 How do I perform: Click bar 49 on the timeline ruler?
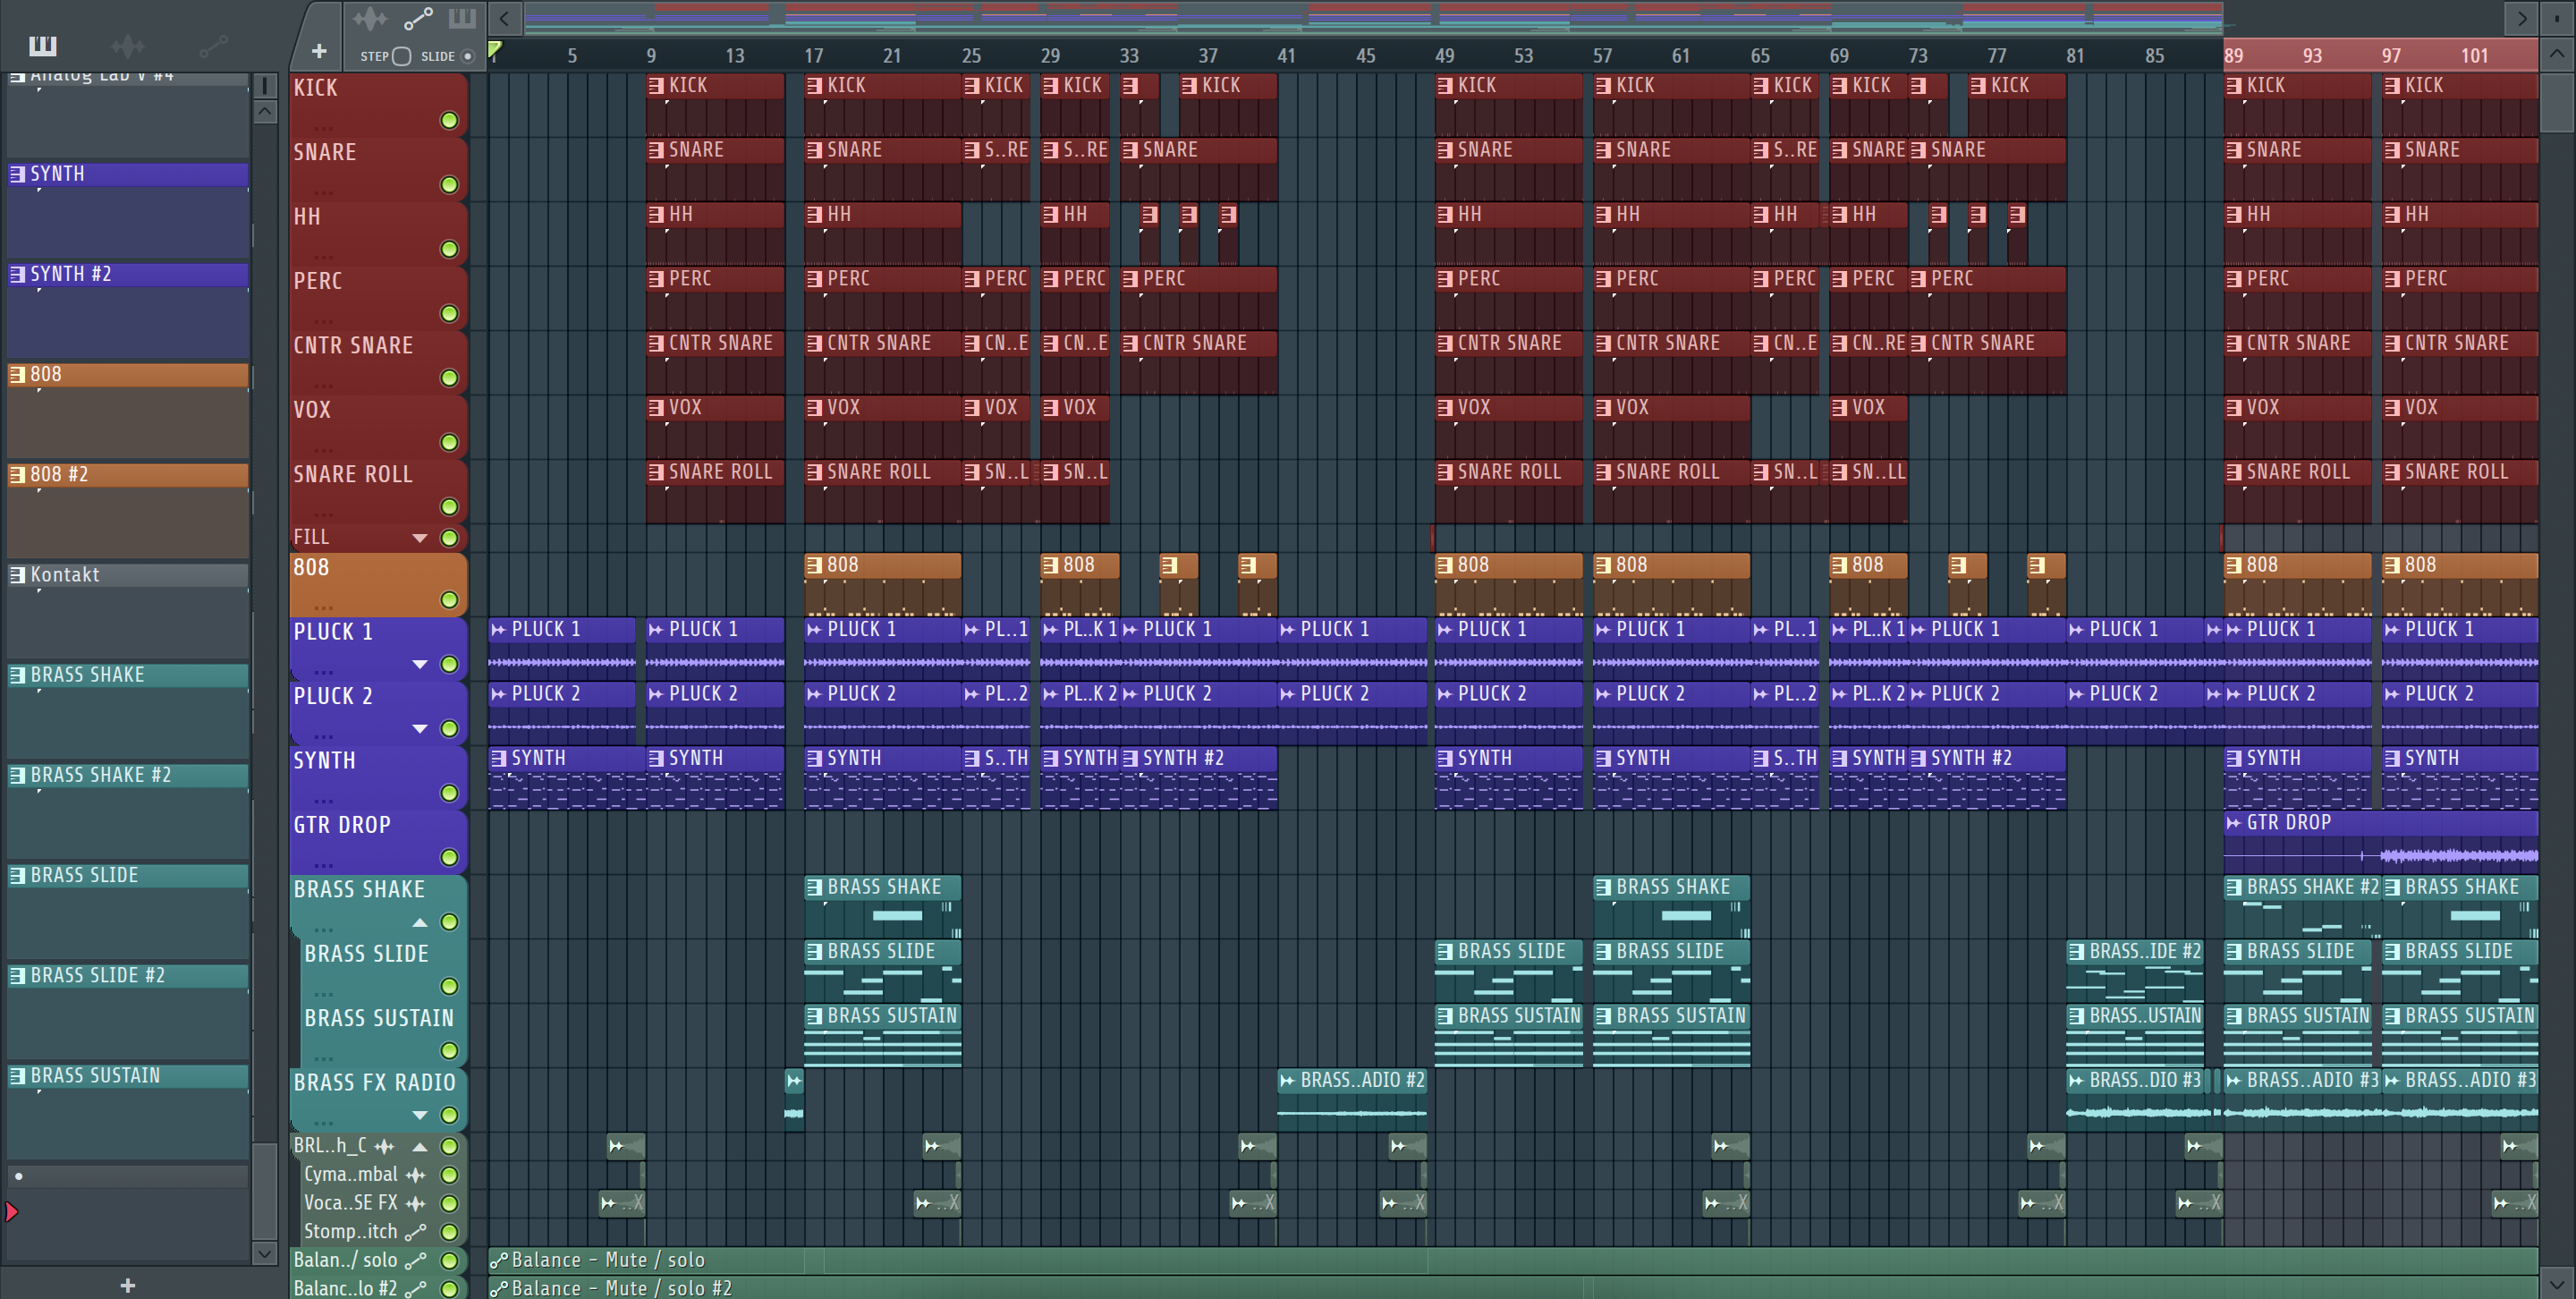tap(1444, 56)
